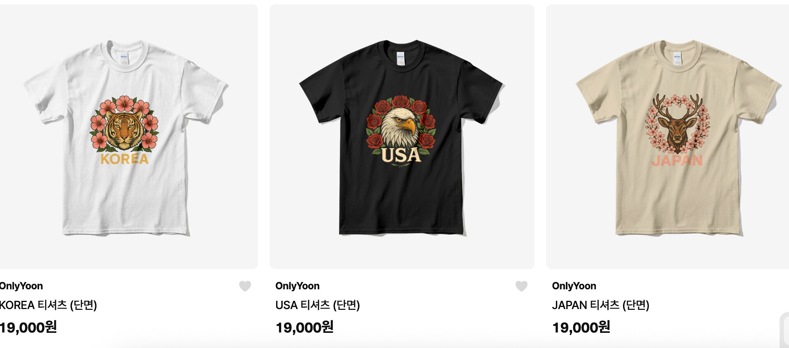Toggle the heart on USA 티셔츠
The width and height of the screenshot is (789, 348).
coord(521,286)
